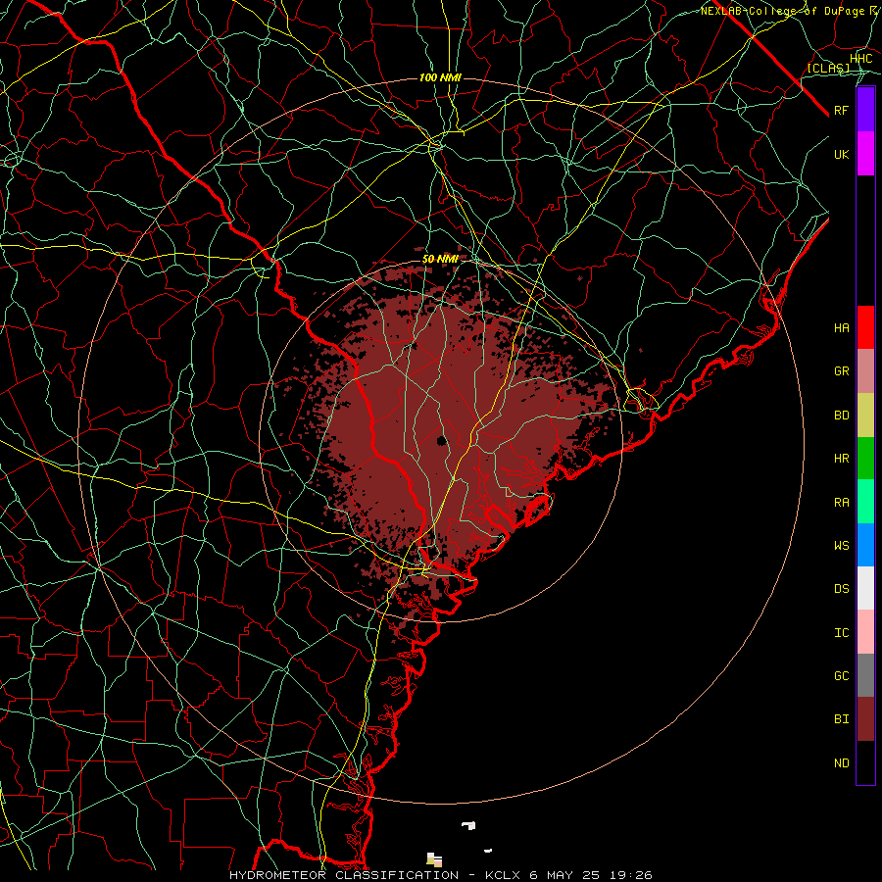The width and height of the screenshot is (882, 882).
Task: Click the IC legend label
Action: tap(842, 633)
